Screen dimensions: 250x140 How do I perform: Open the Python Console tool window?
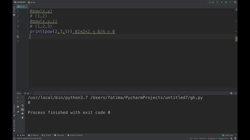(75, 135)
